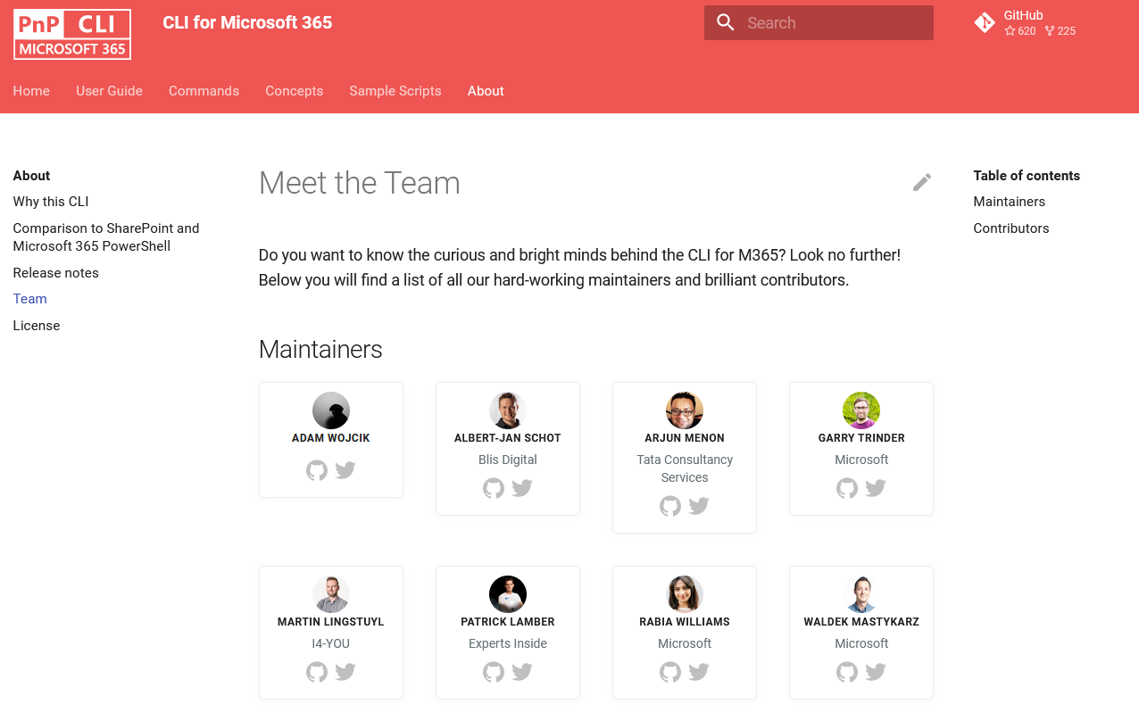
Task: Open Rabia Williams's GitHub icon
Action: click(x=670, y=672)
